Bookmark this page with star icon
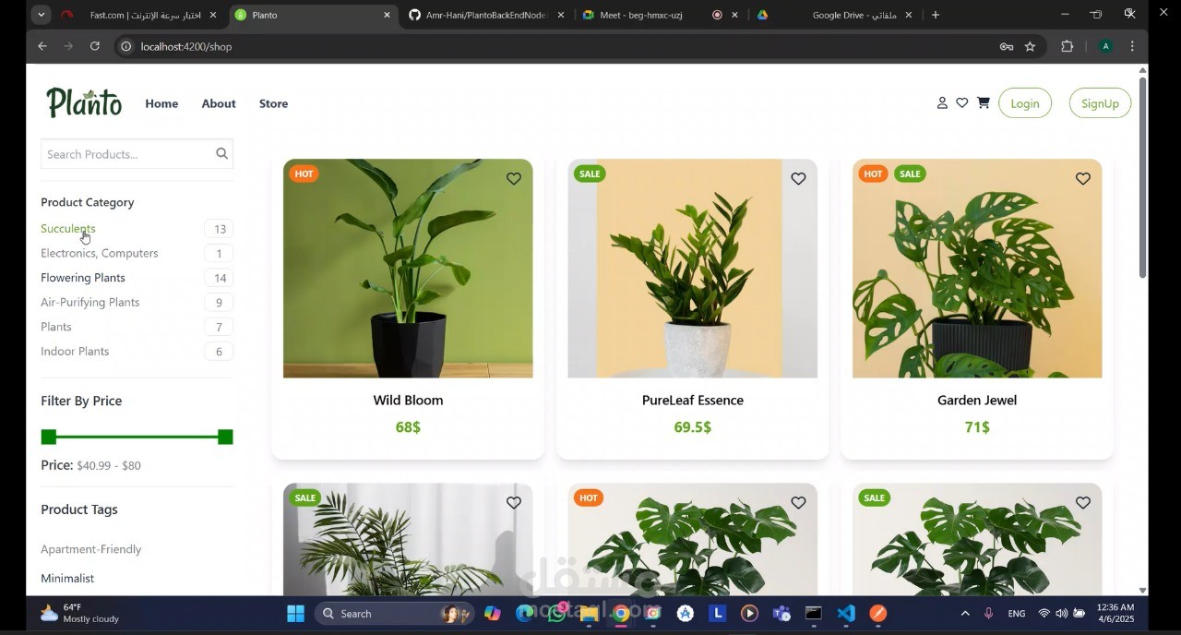The height and width of the screenshot is (635, 1181). pyautogui.click(x=1030, y=46)
